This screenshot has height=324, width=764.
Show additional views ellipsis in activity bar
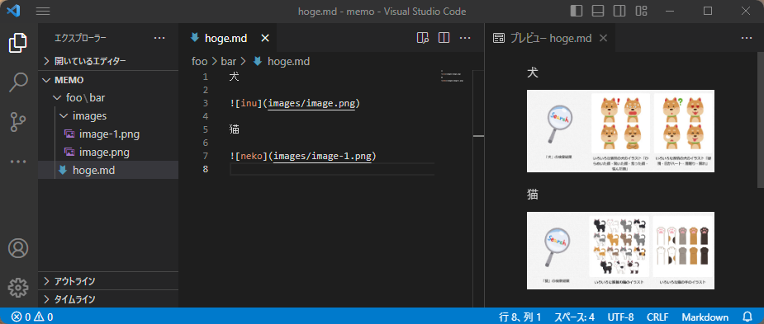18,162
